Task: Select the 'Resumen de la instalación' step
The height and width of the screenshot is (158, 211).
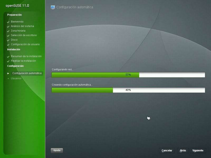Action: click(x=26, y=56)
